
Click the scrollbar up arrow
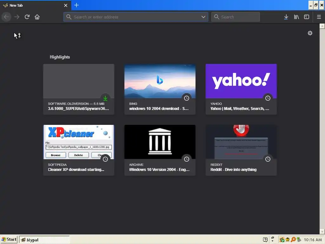coord(322,26)
